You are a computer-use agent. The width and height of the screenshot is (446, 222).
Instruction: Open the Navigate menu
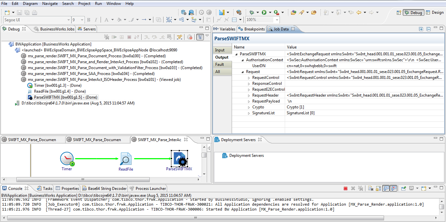coord(50,4)
